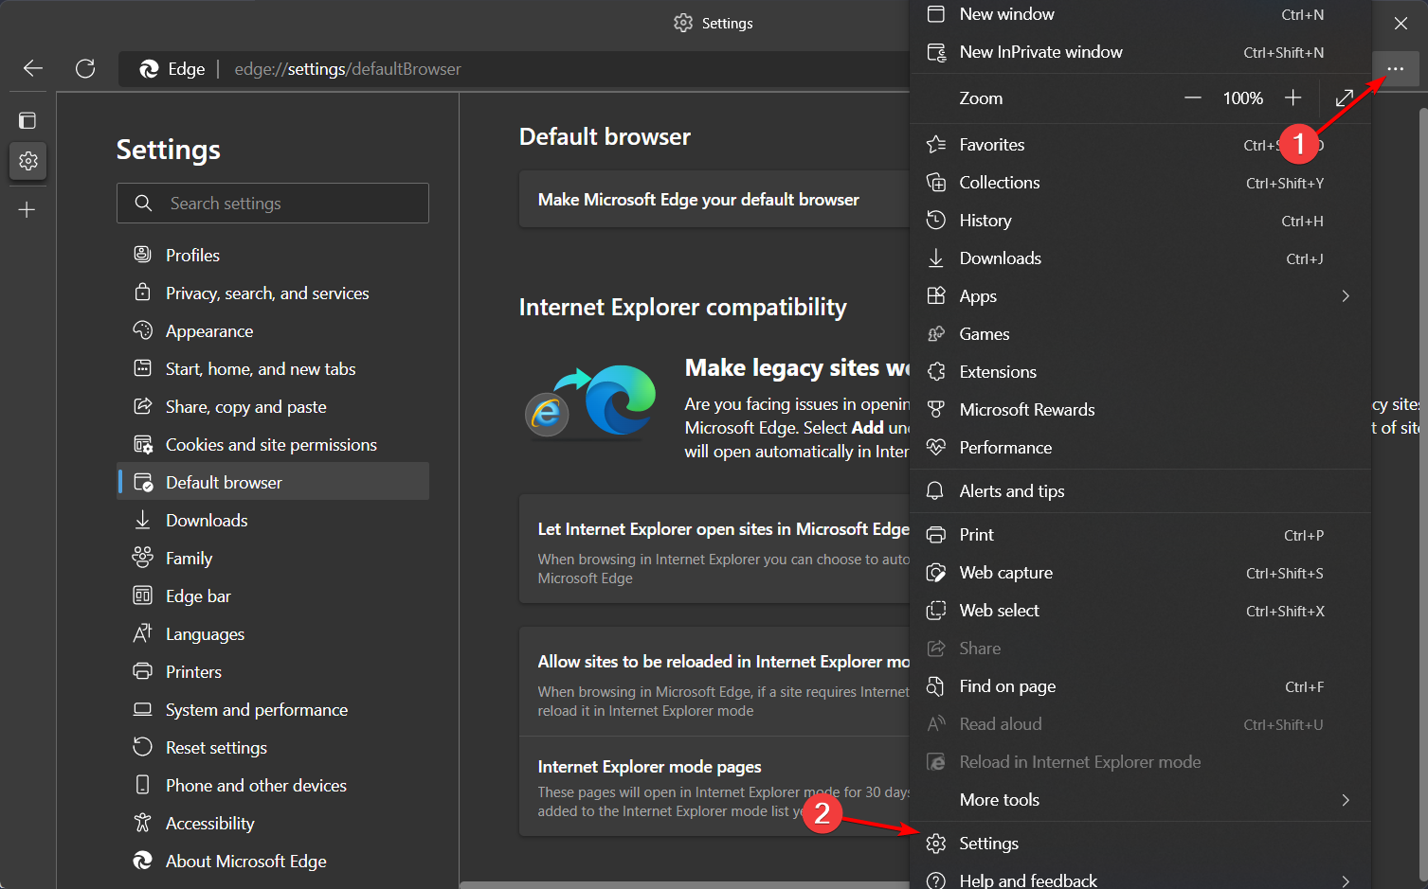Click the Search settings field
The height and width of the screenshot is (889, 1428).
[273, 203]
